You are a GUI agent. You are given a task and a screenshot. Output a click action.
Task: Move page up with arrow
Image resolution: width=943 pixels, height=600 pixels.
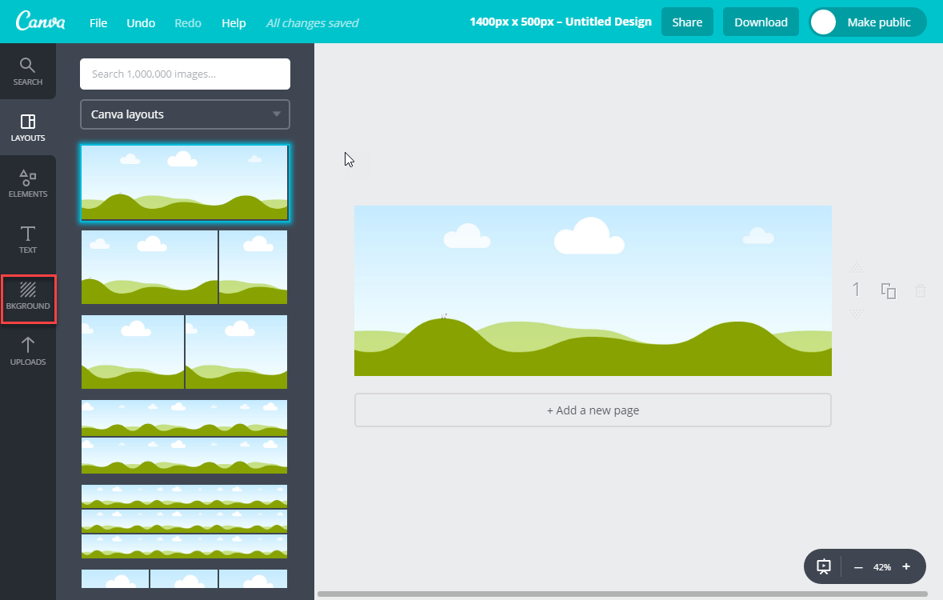pyautogui.click(x=856, y=267)
